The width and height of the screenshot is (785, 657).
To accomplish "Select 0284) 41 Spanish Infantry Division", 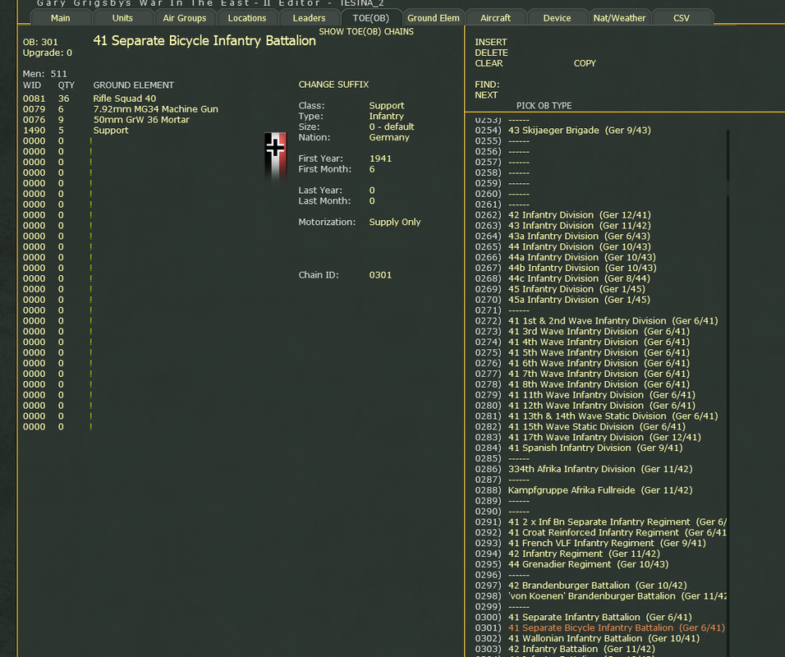I will click(579, 448).
